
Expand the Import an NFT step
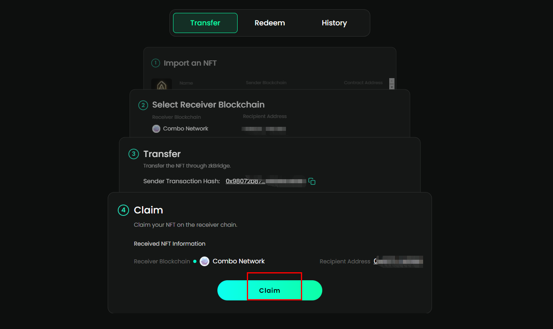pos(190,63)
